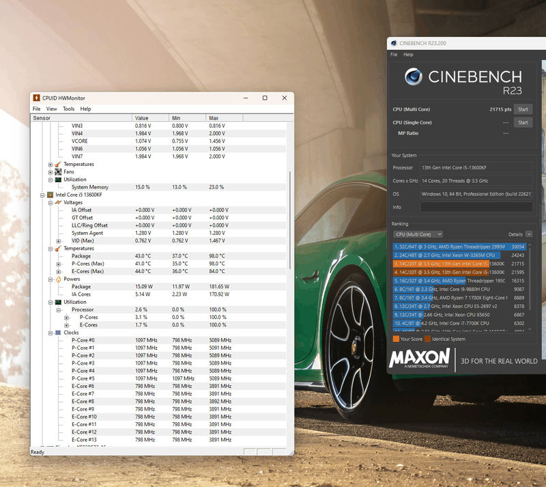Select the Package temperature row
The width and height of the screenshot is (546, 487).
tap(179, 256)
